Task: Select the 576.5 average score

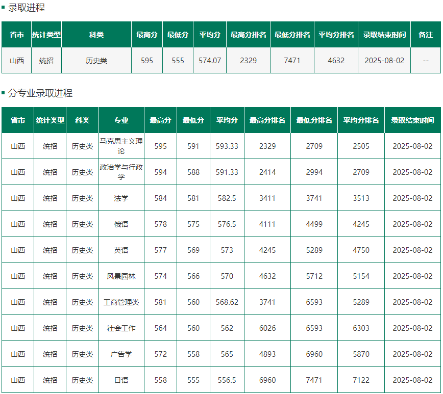Action: point(227,224)
